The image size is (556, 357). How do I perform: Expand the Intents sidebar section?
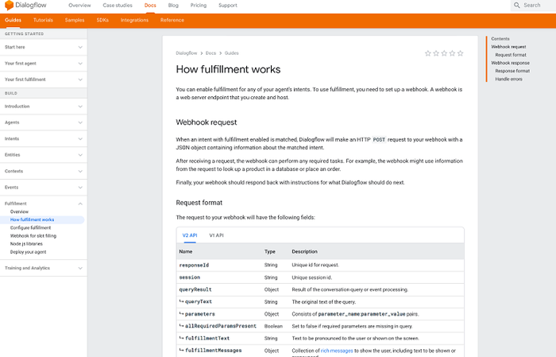(79, 138)
